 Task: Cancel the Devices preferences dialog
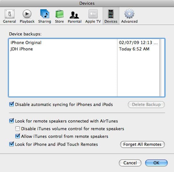tap(130, 163)
